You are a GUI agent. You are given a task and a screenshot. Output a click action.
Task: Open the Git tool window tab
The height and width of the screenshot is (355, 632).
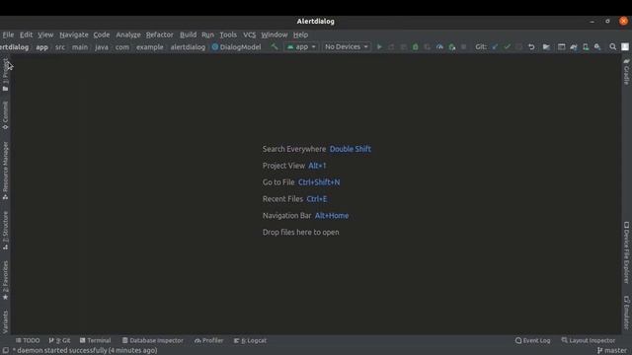click(x=59, y=340)
